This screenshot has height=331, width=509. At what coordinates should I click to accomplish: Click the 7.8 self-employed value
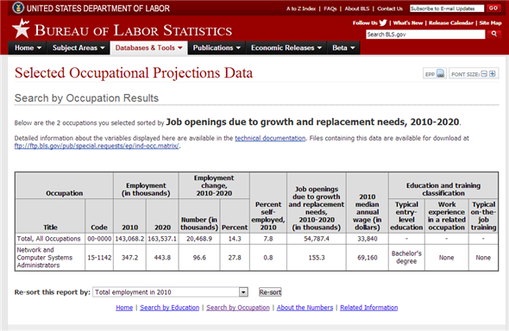[x=267, y=239]
